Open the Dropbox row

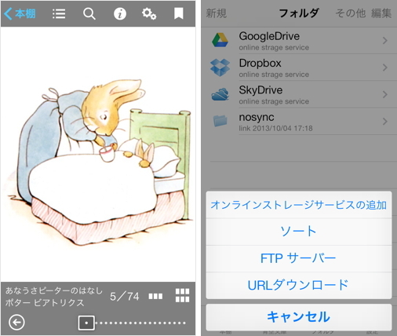click(299, 68)
